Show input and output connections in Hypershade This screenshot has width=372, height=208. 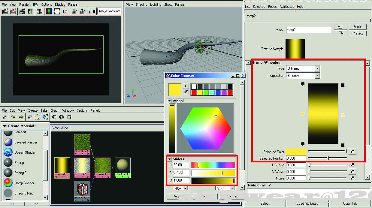coord(62,117)
